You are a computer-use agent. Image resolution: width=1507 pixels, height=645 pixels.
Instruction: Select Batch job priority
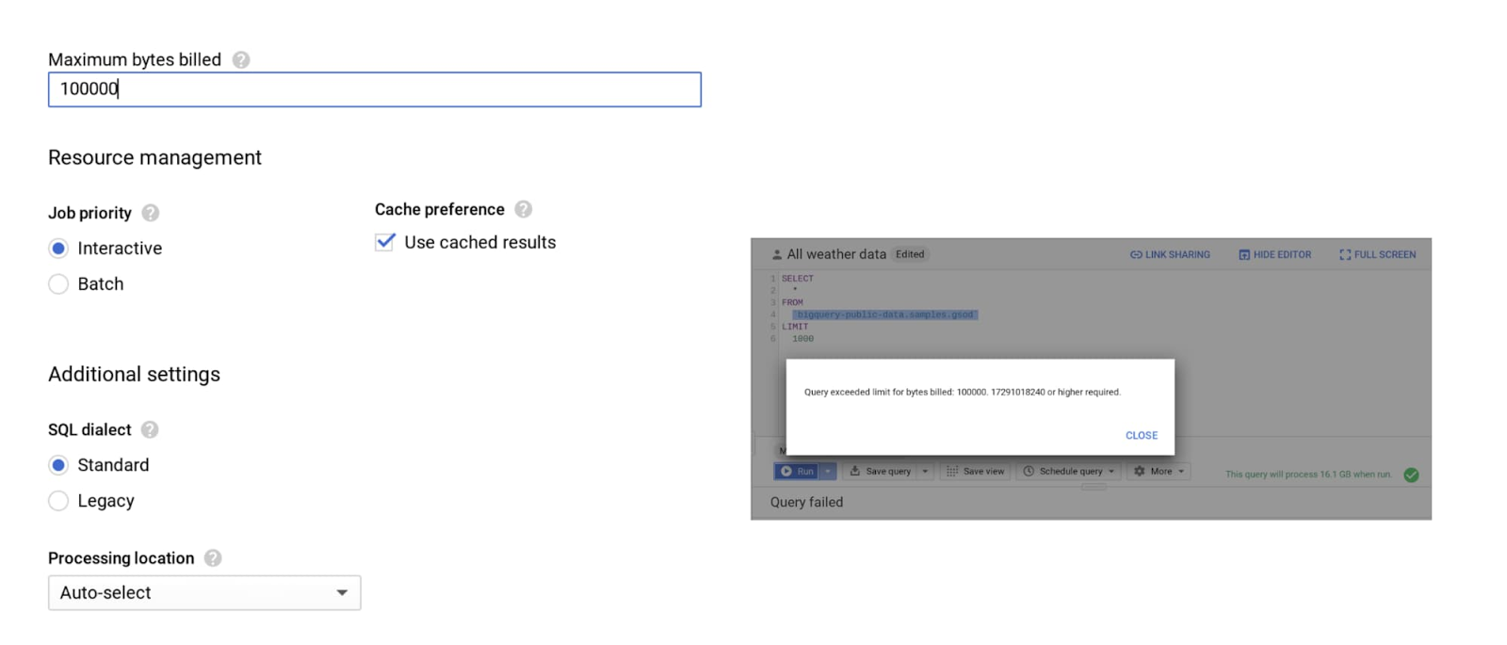(x=58, y=284)
